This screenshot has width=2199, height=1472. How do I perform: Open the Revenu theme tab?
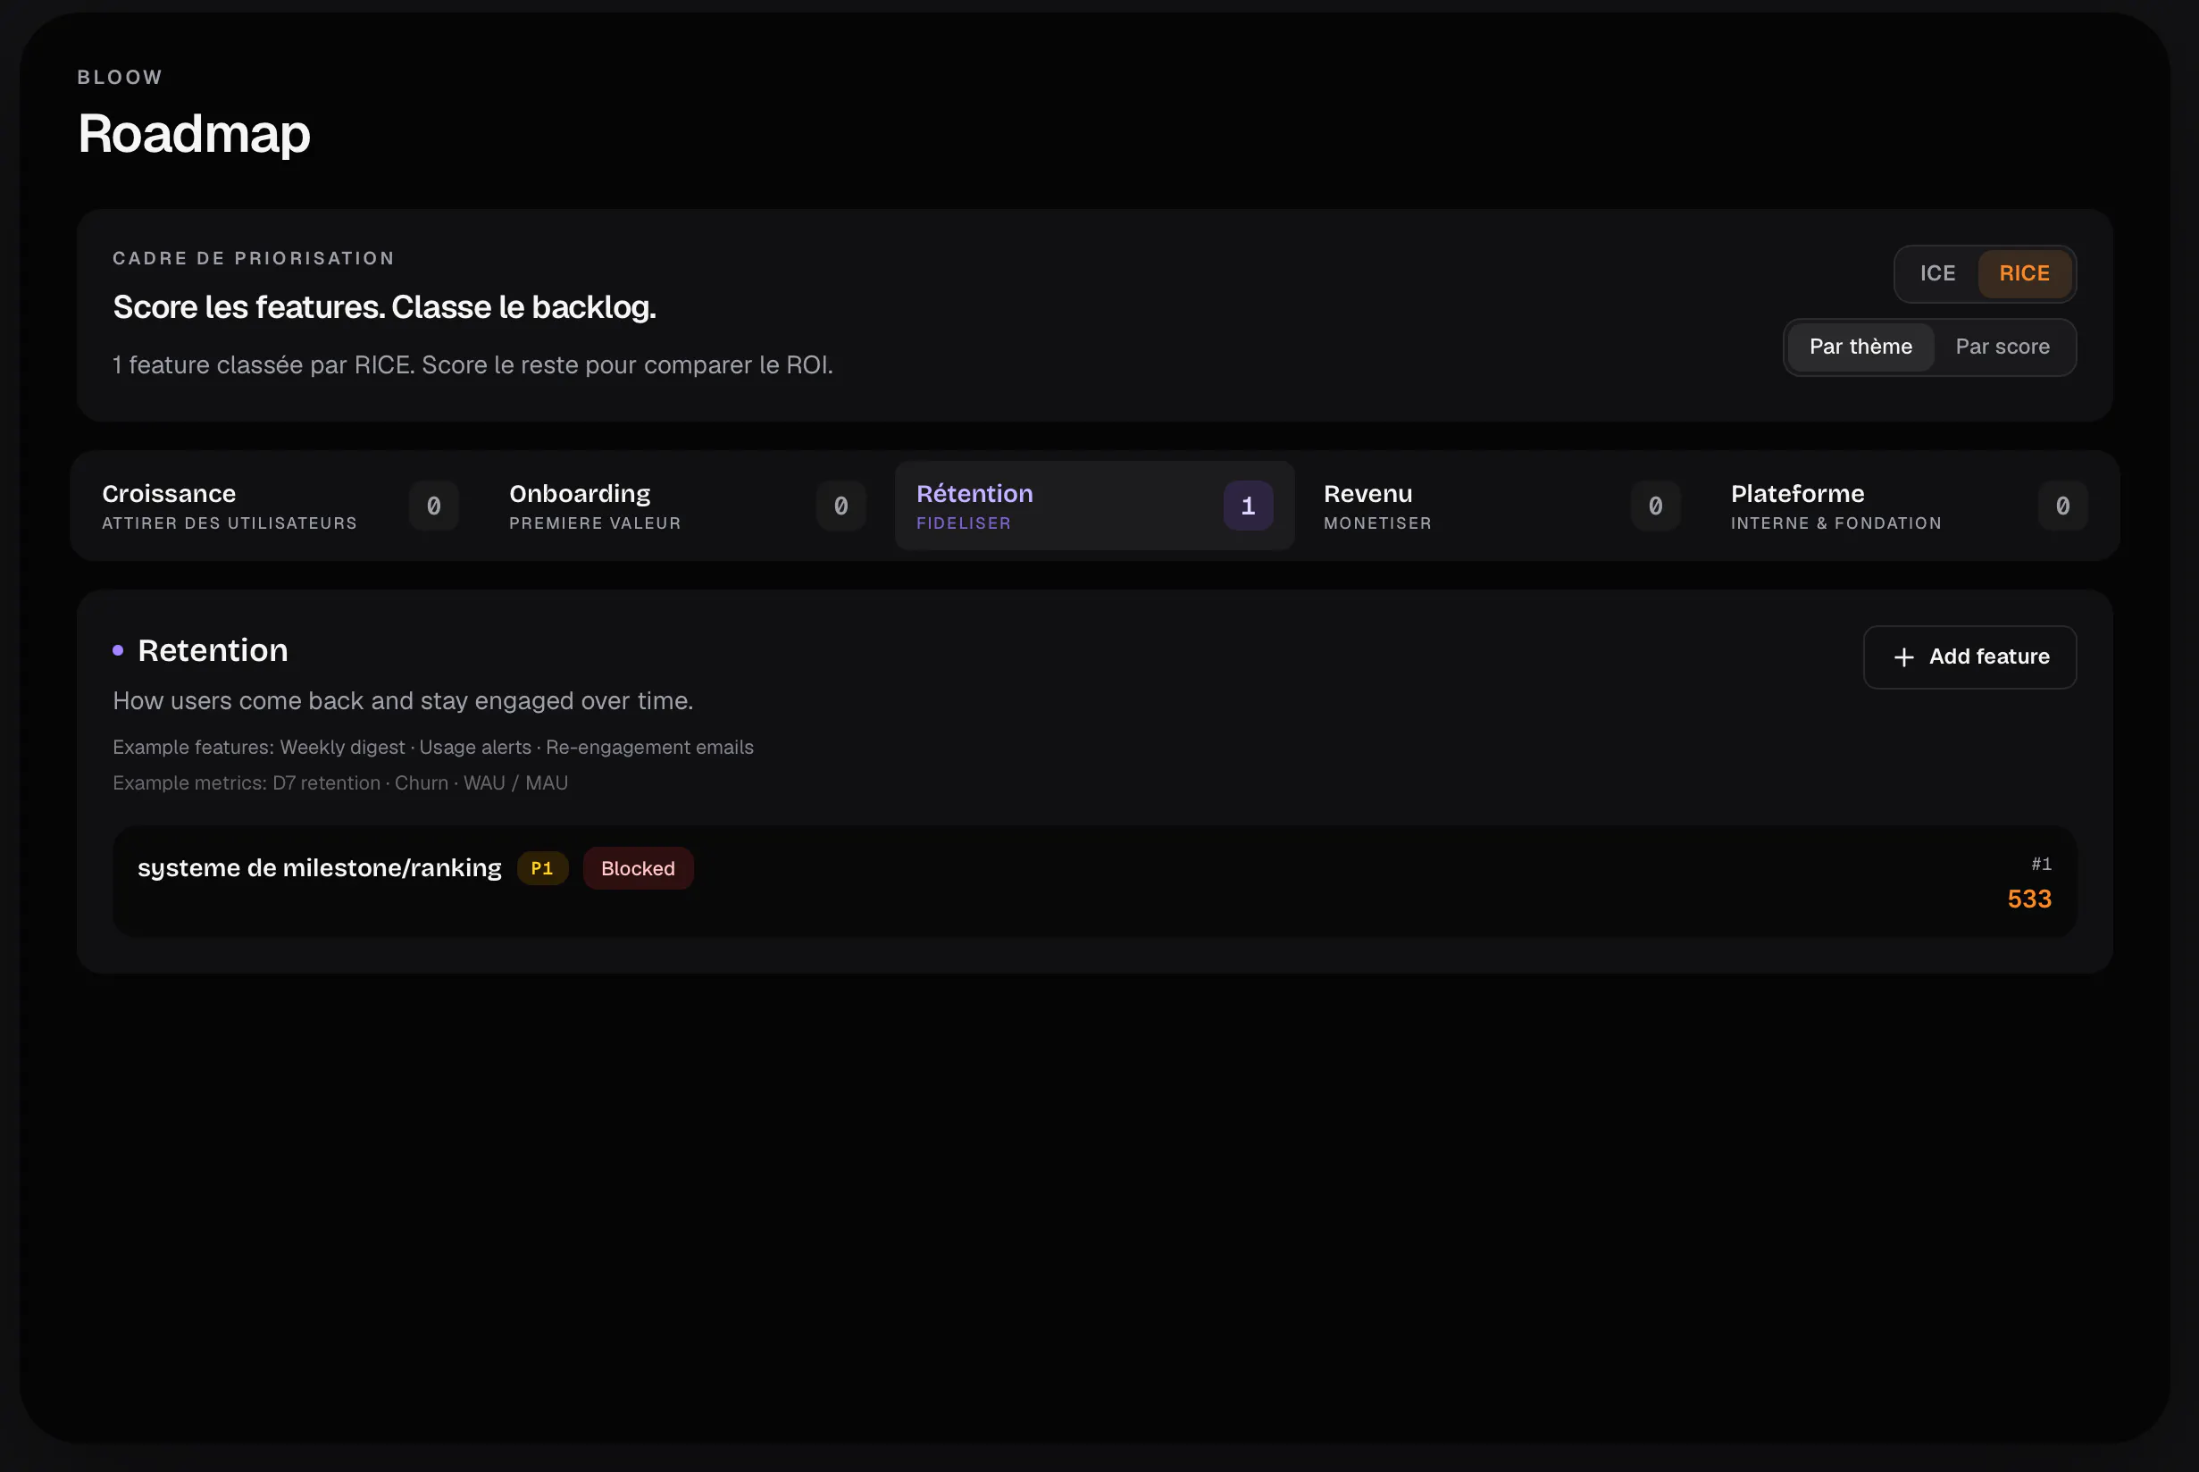(x=1501, y=506)
